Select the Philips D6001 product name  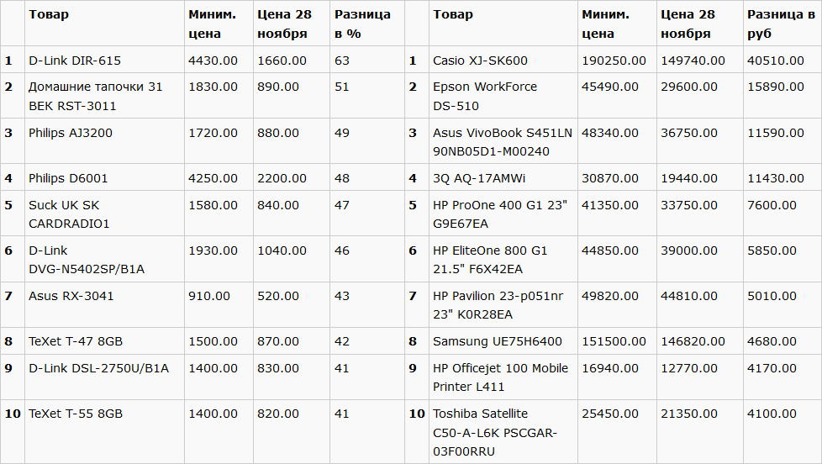coord(68,178)
